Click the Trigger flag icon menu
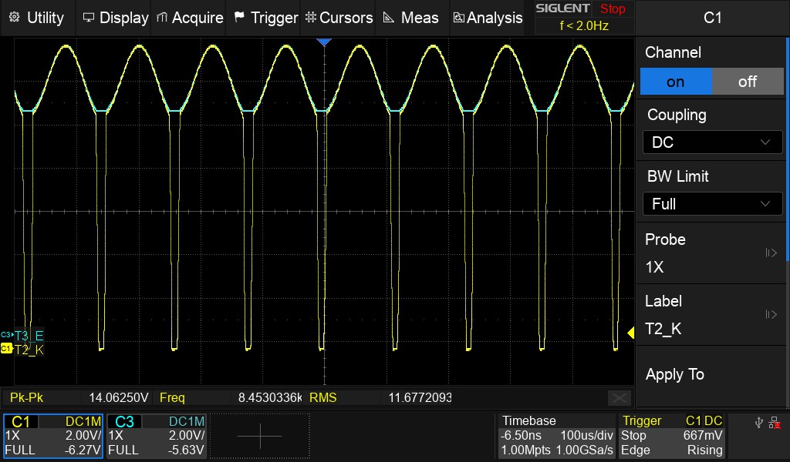 point(265,18)
